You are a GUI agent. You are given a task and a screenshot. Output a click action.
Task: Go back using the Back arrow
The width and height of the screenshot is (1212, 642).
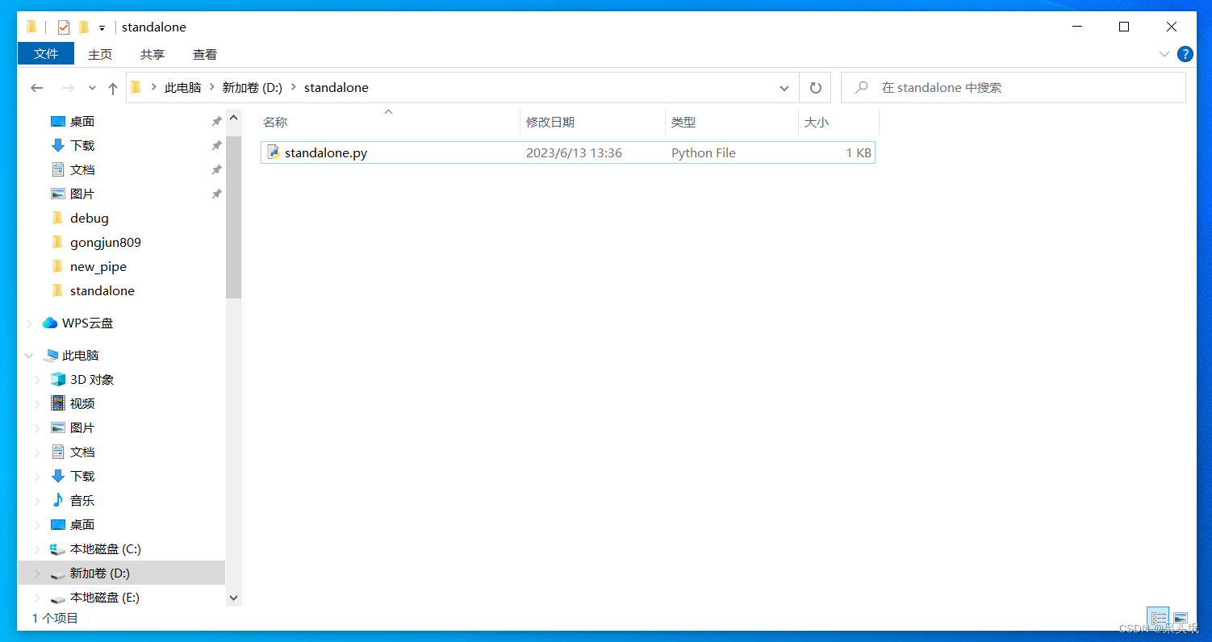[x=36, y=88]
